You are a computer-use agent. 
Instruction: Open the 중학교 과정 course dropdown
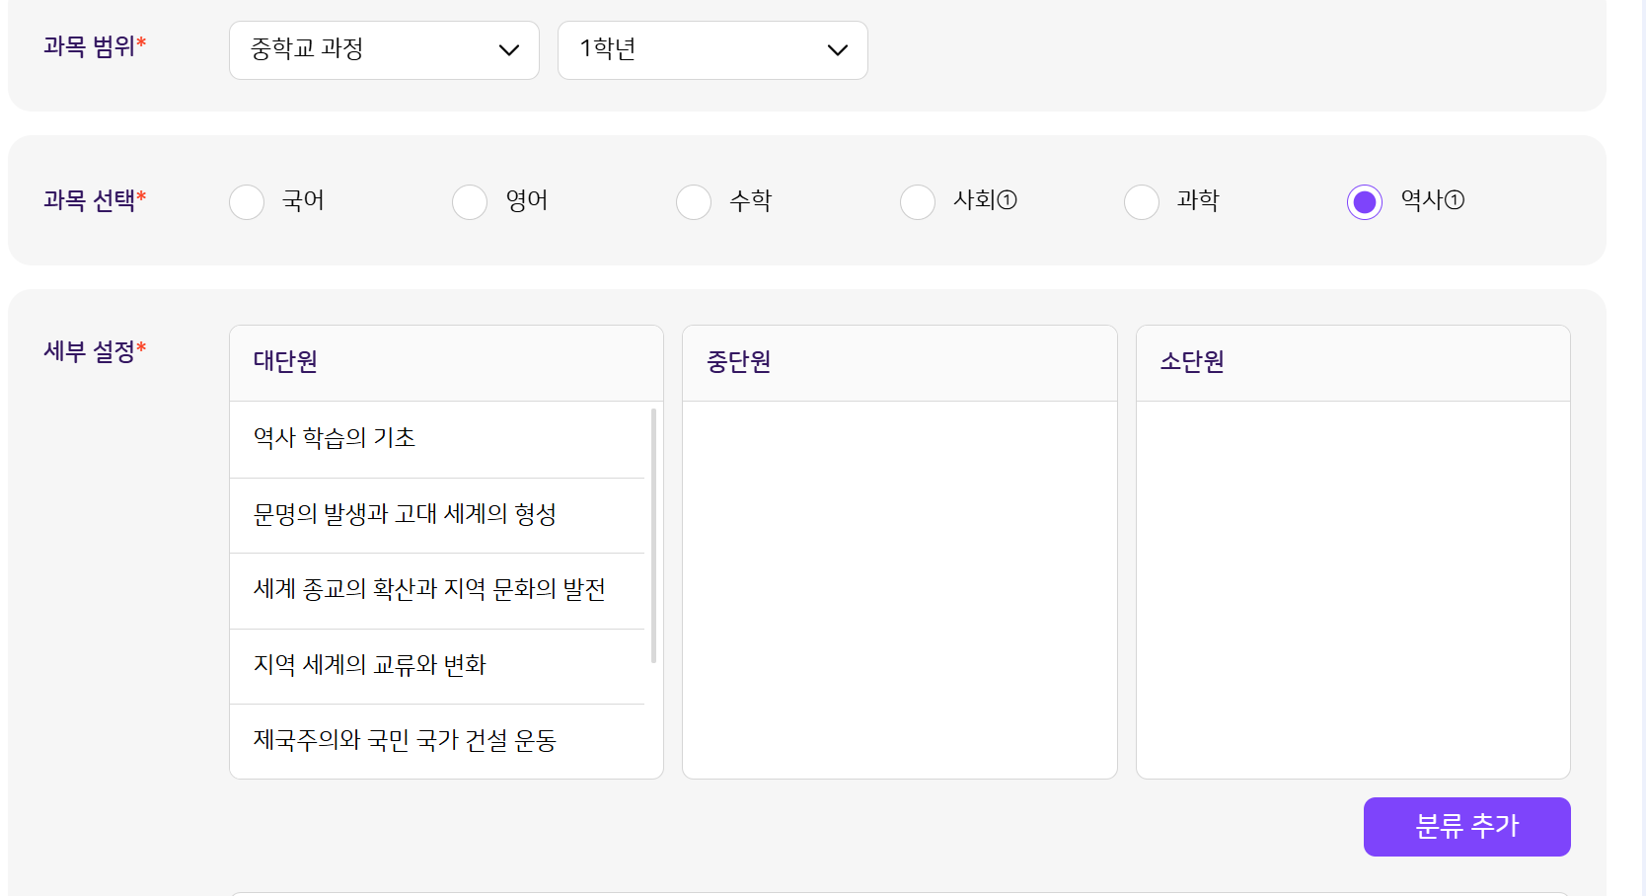pyautogui.click(x=383, y=50)
